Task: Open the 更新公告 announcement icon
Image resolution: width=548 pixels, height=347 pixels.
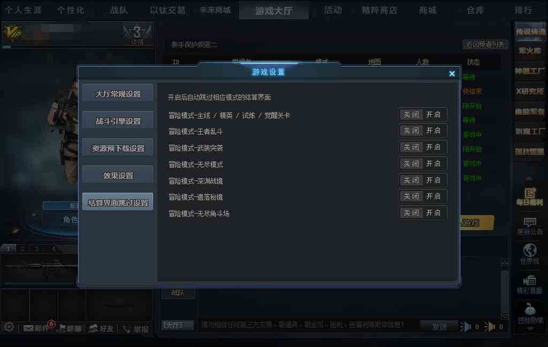Action: point(529,226)
